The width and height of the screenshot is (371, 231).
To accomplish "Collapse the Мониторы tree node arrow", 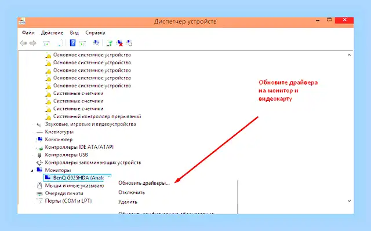I will (32, 171).
